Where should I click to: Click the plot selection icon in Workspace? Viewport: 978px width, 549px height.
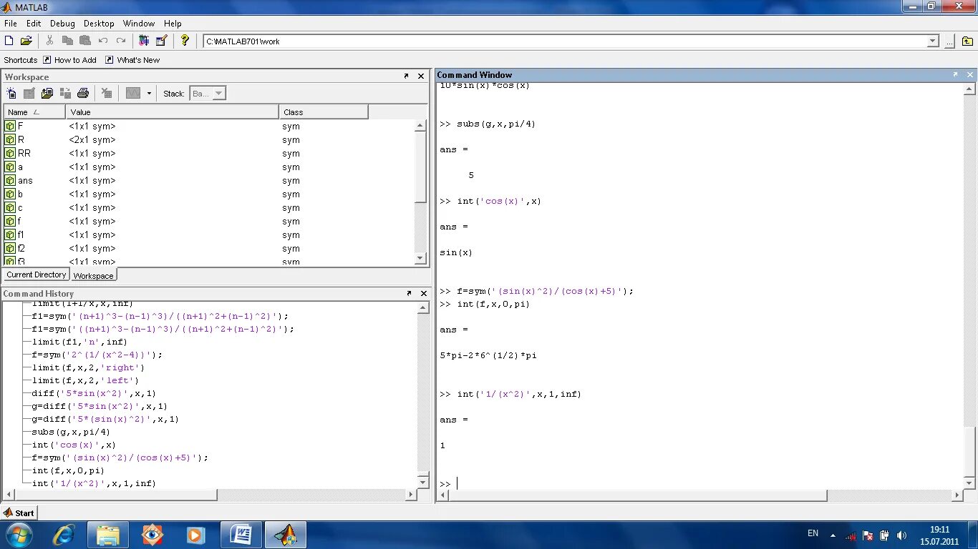click(133, 93)
